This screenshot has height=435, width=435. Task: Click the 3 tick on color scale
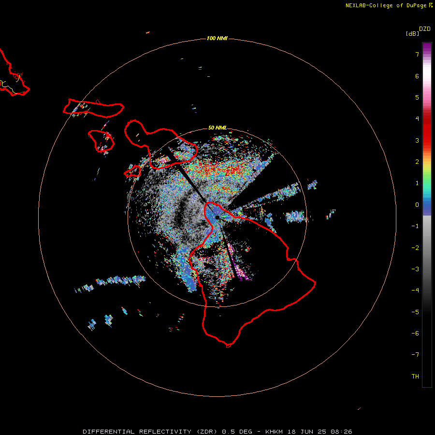(x=417, y=140)
